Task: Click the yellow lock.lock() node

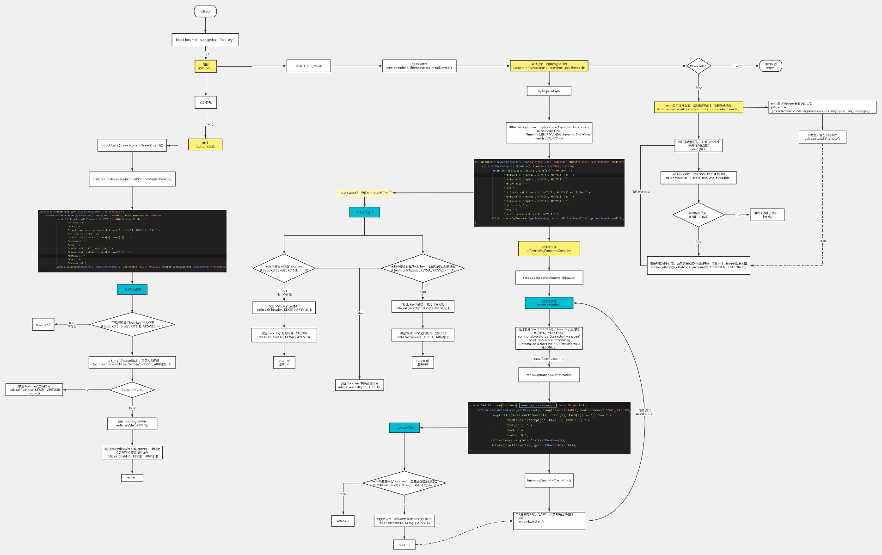Action: [x=206, y=66]
